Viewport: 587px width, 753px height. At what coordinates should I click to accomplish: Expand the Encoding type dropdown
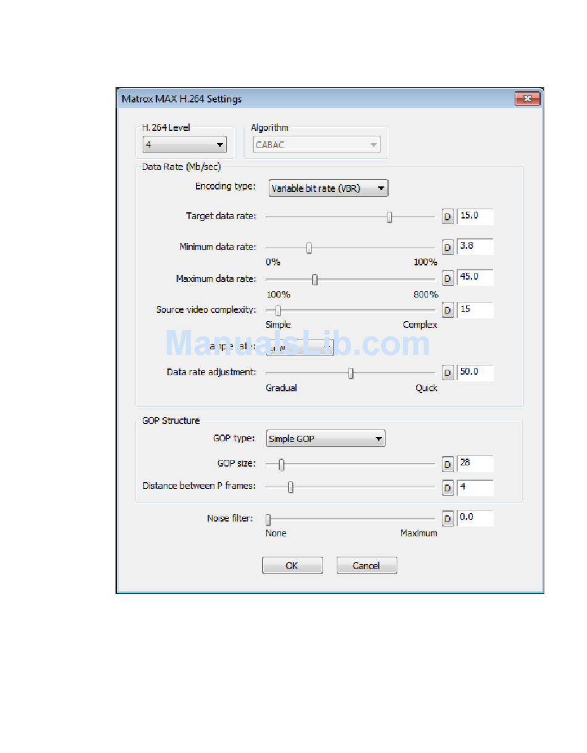tap(328, 188)
